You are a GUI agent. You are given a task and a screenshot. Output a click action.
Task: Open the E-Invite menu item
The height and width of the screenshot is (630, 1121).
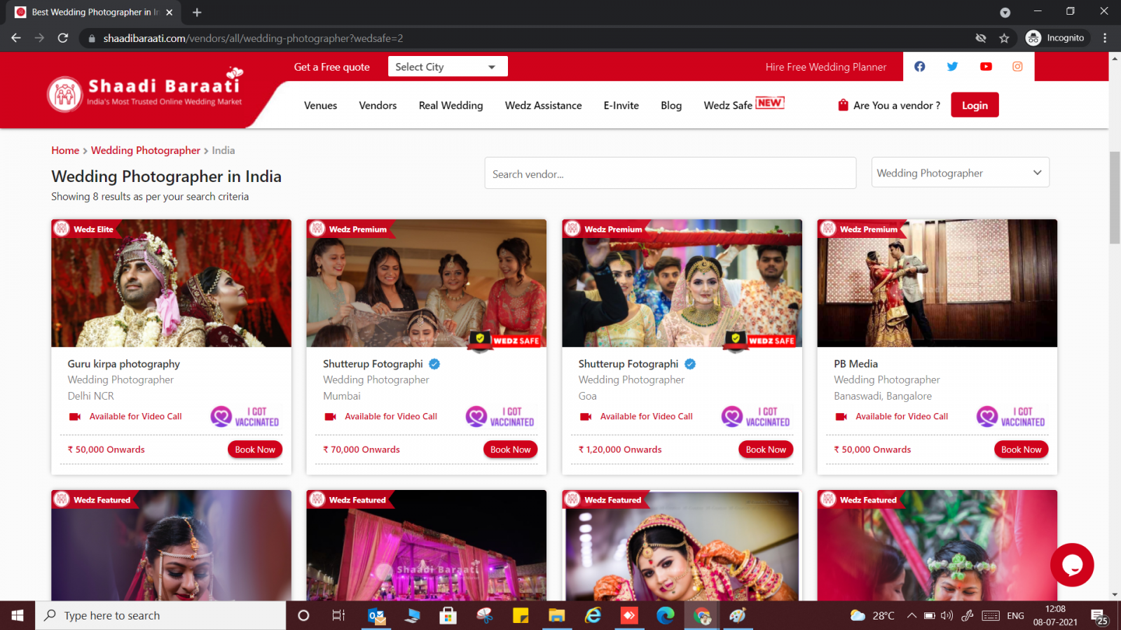click(x=621, y=105)
